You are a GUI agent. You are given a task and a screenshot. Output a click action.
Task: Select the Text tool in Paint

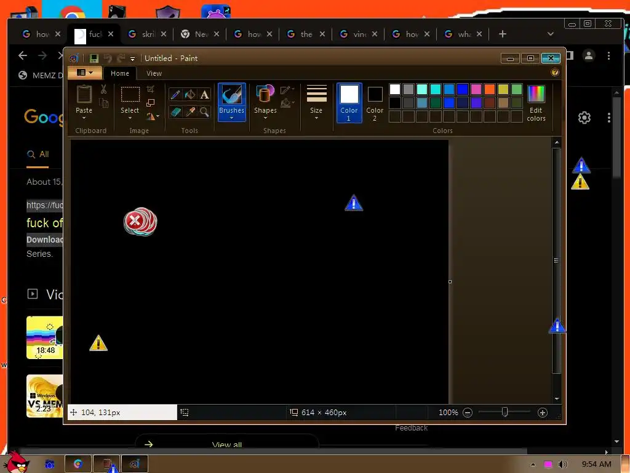[204, 95]
